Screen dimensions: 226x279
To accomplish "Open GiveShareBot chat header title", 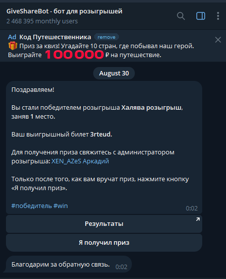I will [64, 11].
